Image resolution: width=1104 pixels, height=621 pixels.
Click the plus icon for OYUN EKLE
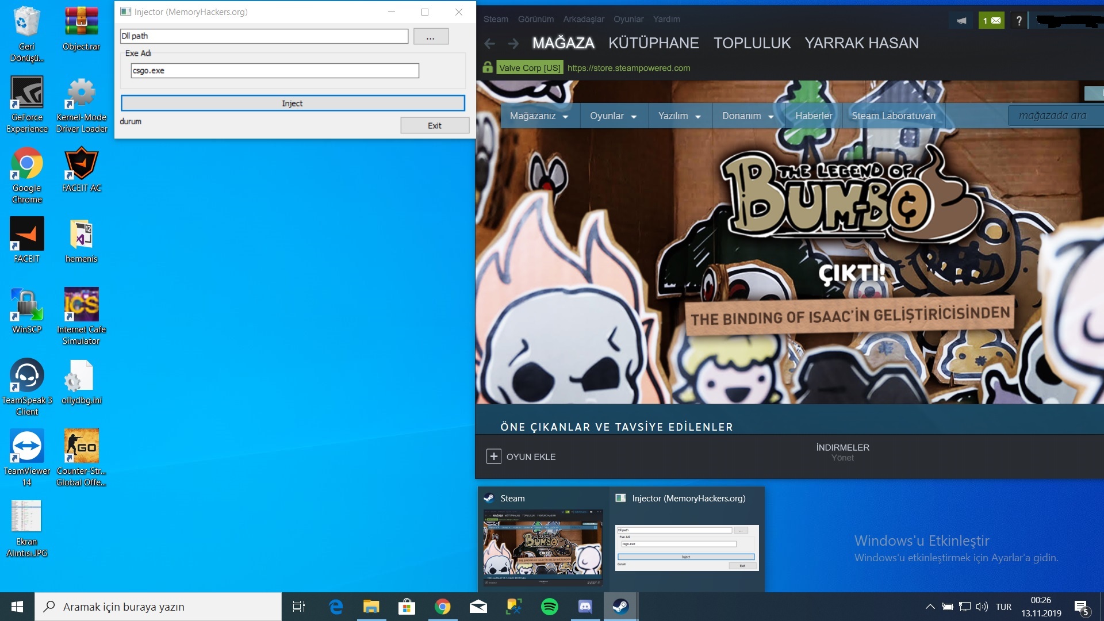pos(493,457)
